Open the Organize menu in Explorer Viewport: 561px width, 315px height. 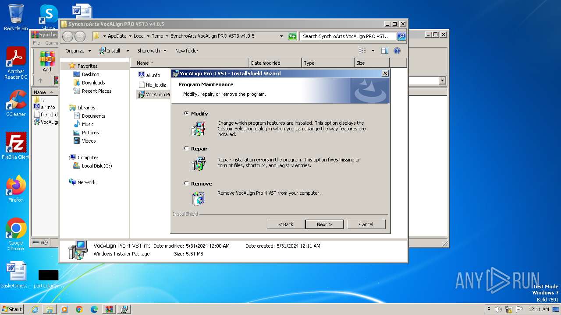[78, 51]
